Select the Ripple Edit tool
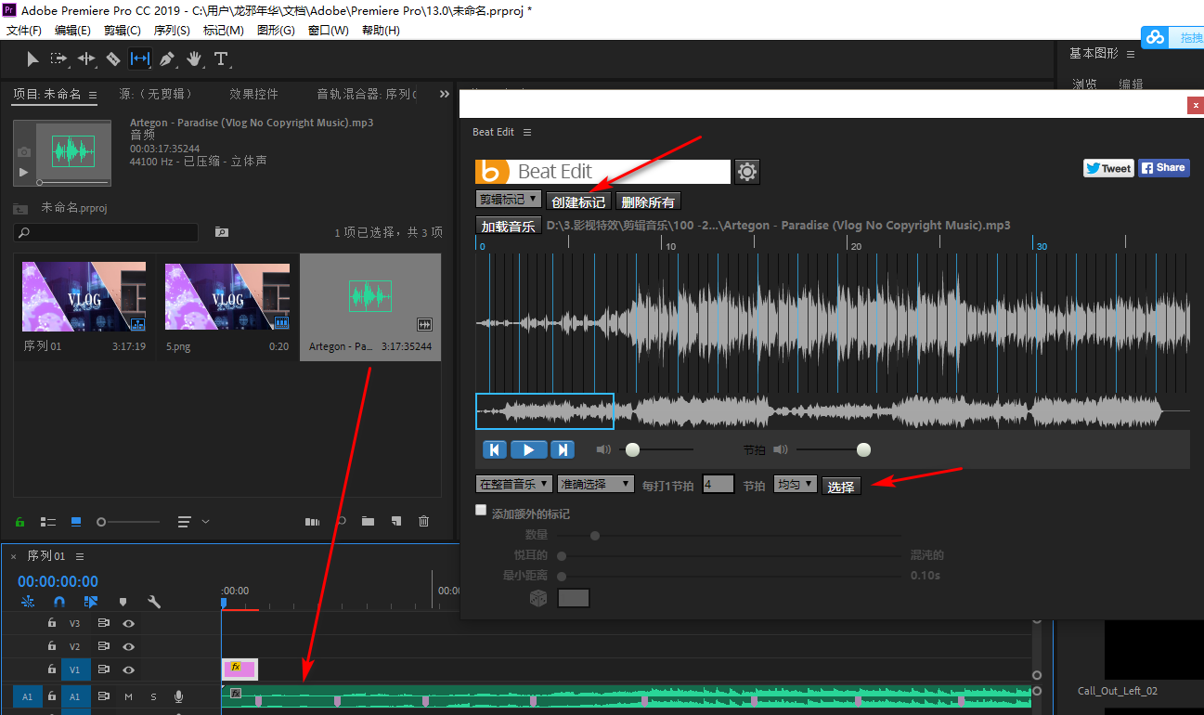Screen dimensions: 1204x715 click(86, 58)
